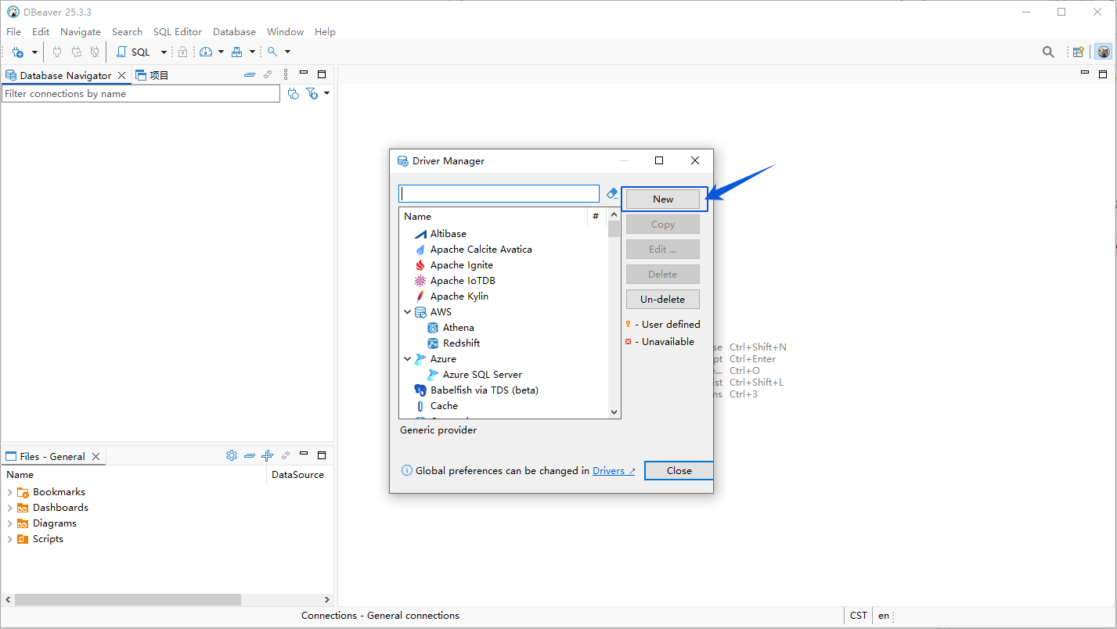Screen dimensions: 1117x629
Task: Open the SQL Editor menu
Action: coord(178,32)
